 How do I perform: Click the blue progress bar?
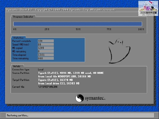tap(78, 24)
